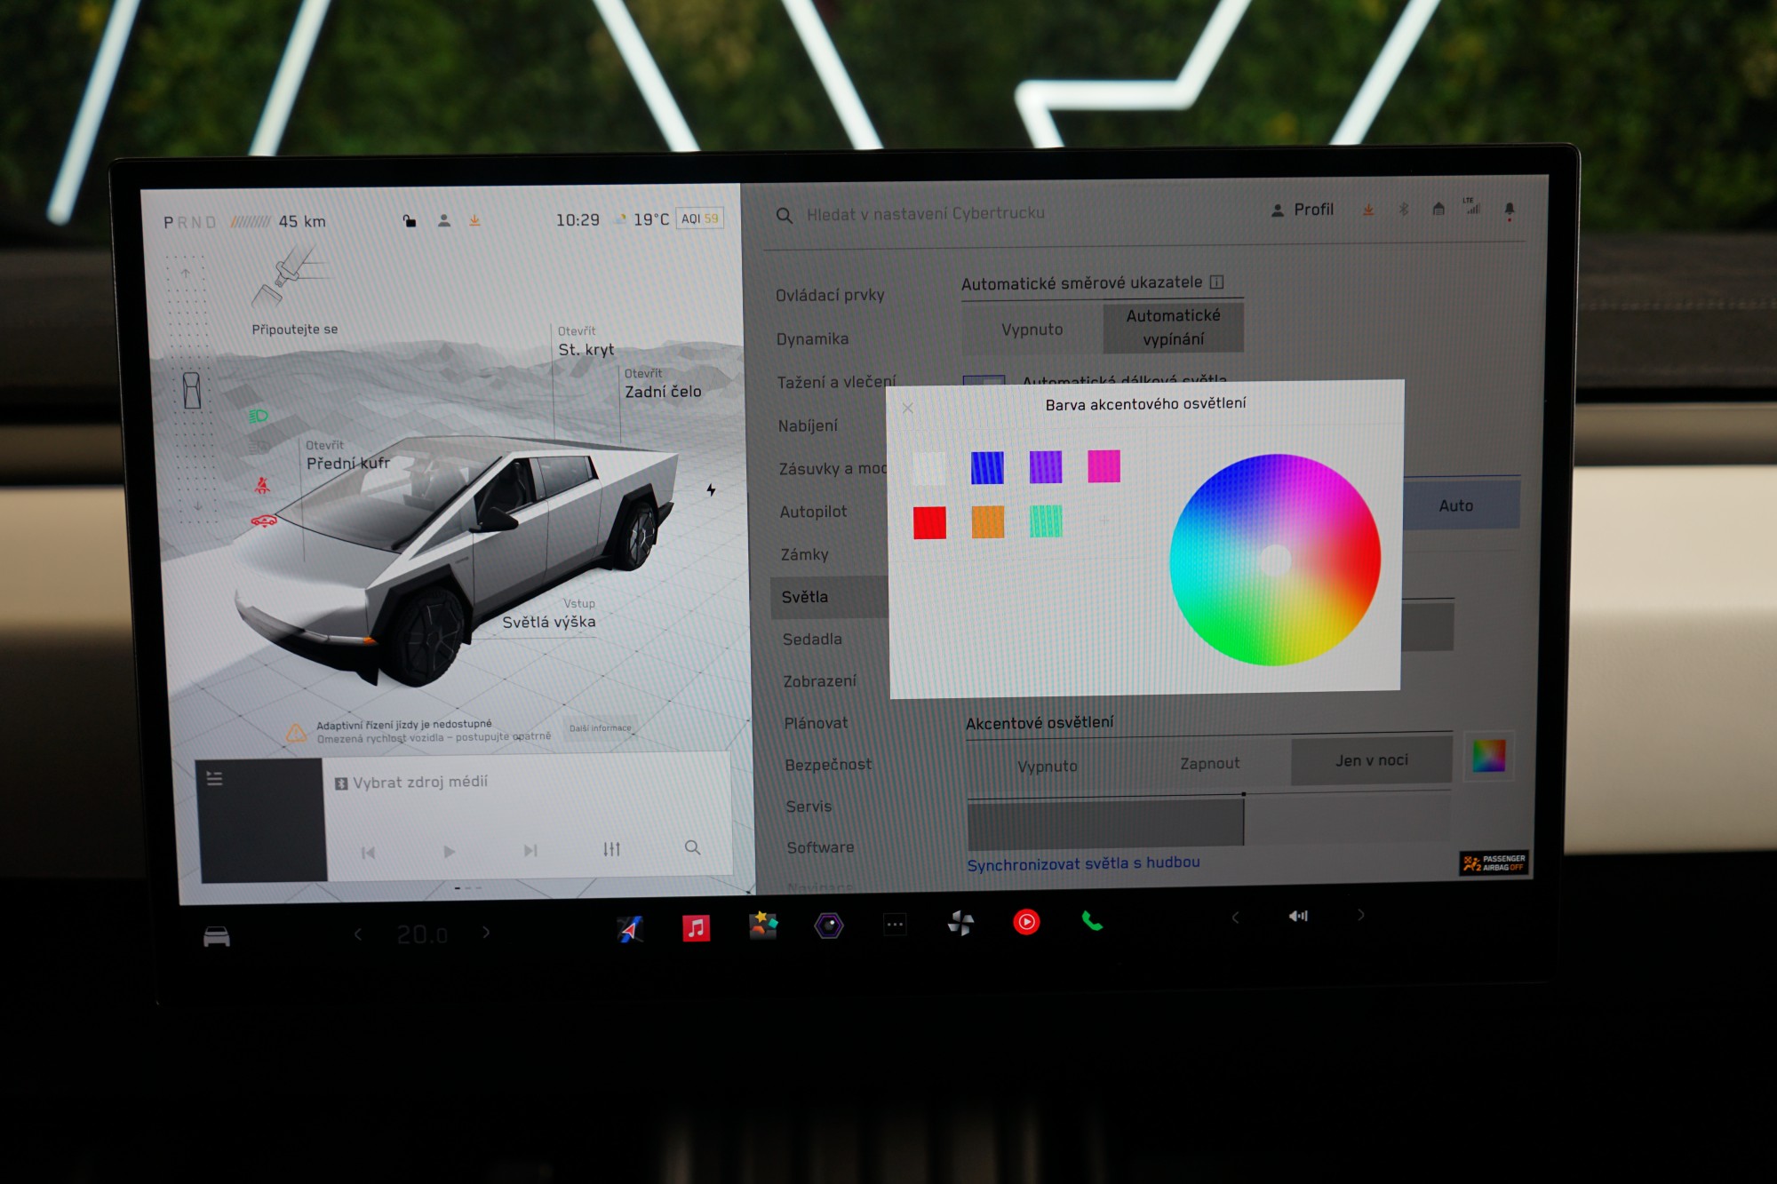The image size is (1777, 1184).
Task: Open the Přední kufr (frunk)
Action: click(x=347, y=463)
